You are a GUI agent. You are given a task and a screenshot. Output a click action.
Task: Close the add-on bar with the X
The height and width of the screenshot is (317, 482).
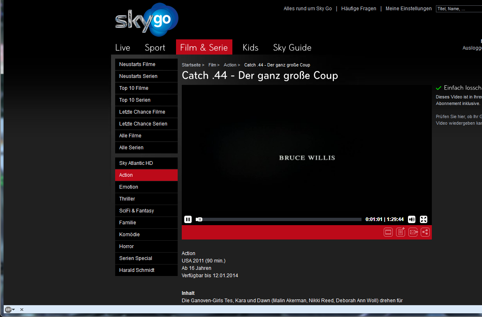tap(22, 310)
